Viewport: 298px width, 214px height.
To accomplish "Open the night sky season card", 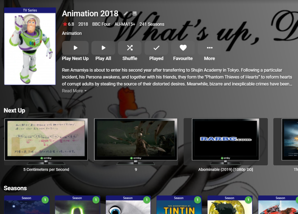I will click(27, 205).
